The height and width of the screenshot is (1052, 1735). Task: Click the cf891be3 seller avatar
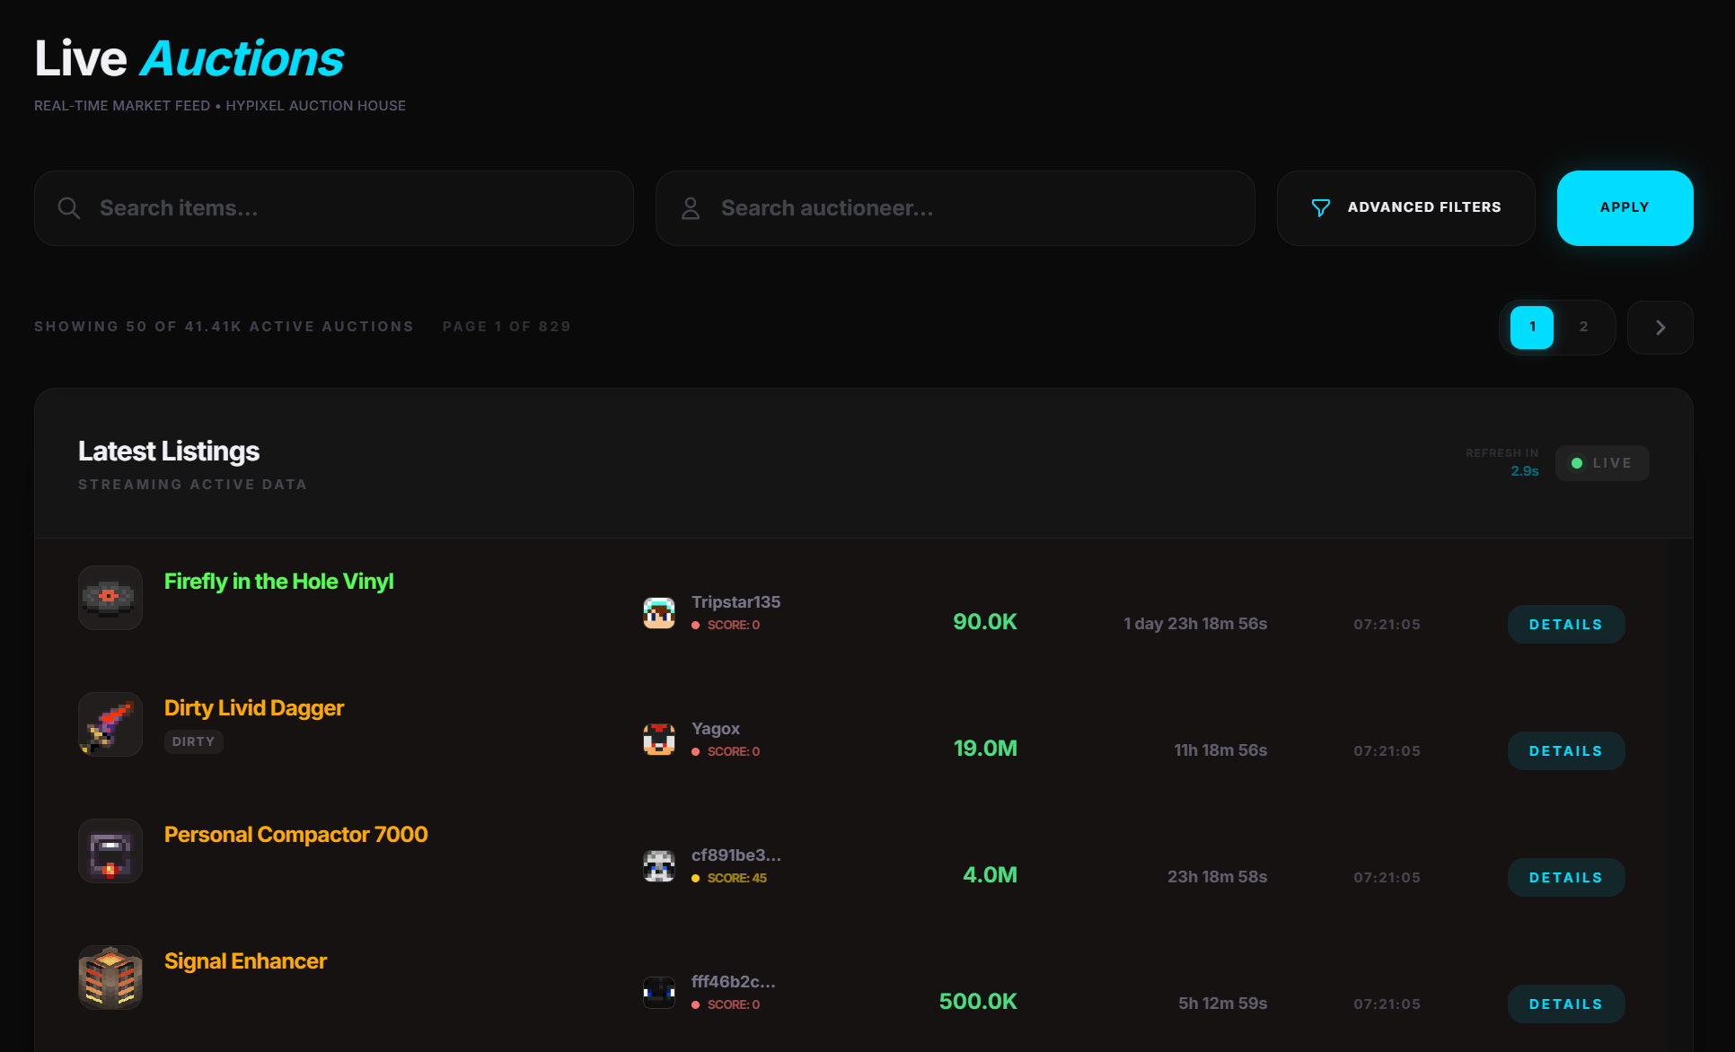click(x=659, y=866)
